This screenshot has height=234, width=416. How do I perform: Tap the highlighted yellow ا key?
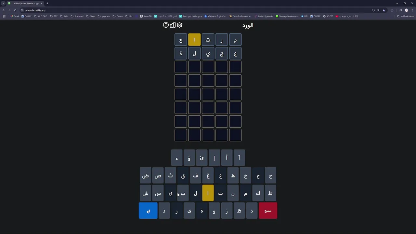pyautogui.click(x=208, y=193)
